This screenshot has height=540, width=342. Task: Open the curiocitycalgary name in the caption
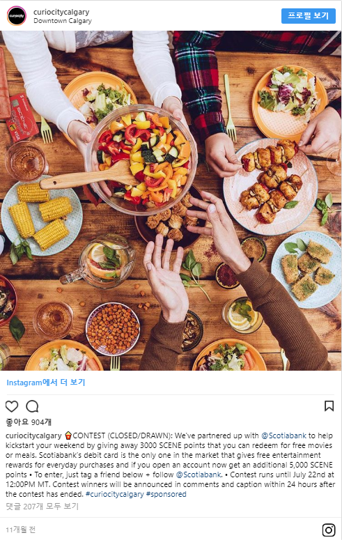pyautogui.click(x=33, y=435)
